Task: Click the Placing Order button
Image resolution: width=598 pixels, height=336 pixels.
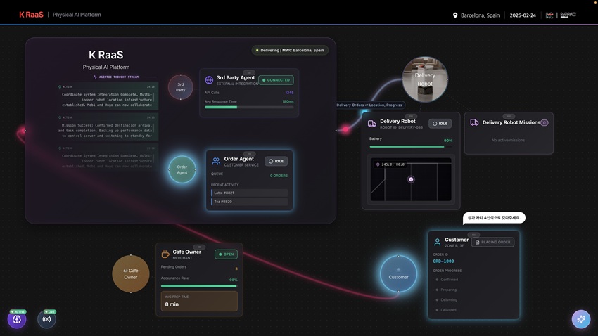Action: (x=492, y=242)
